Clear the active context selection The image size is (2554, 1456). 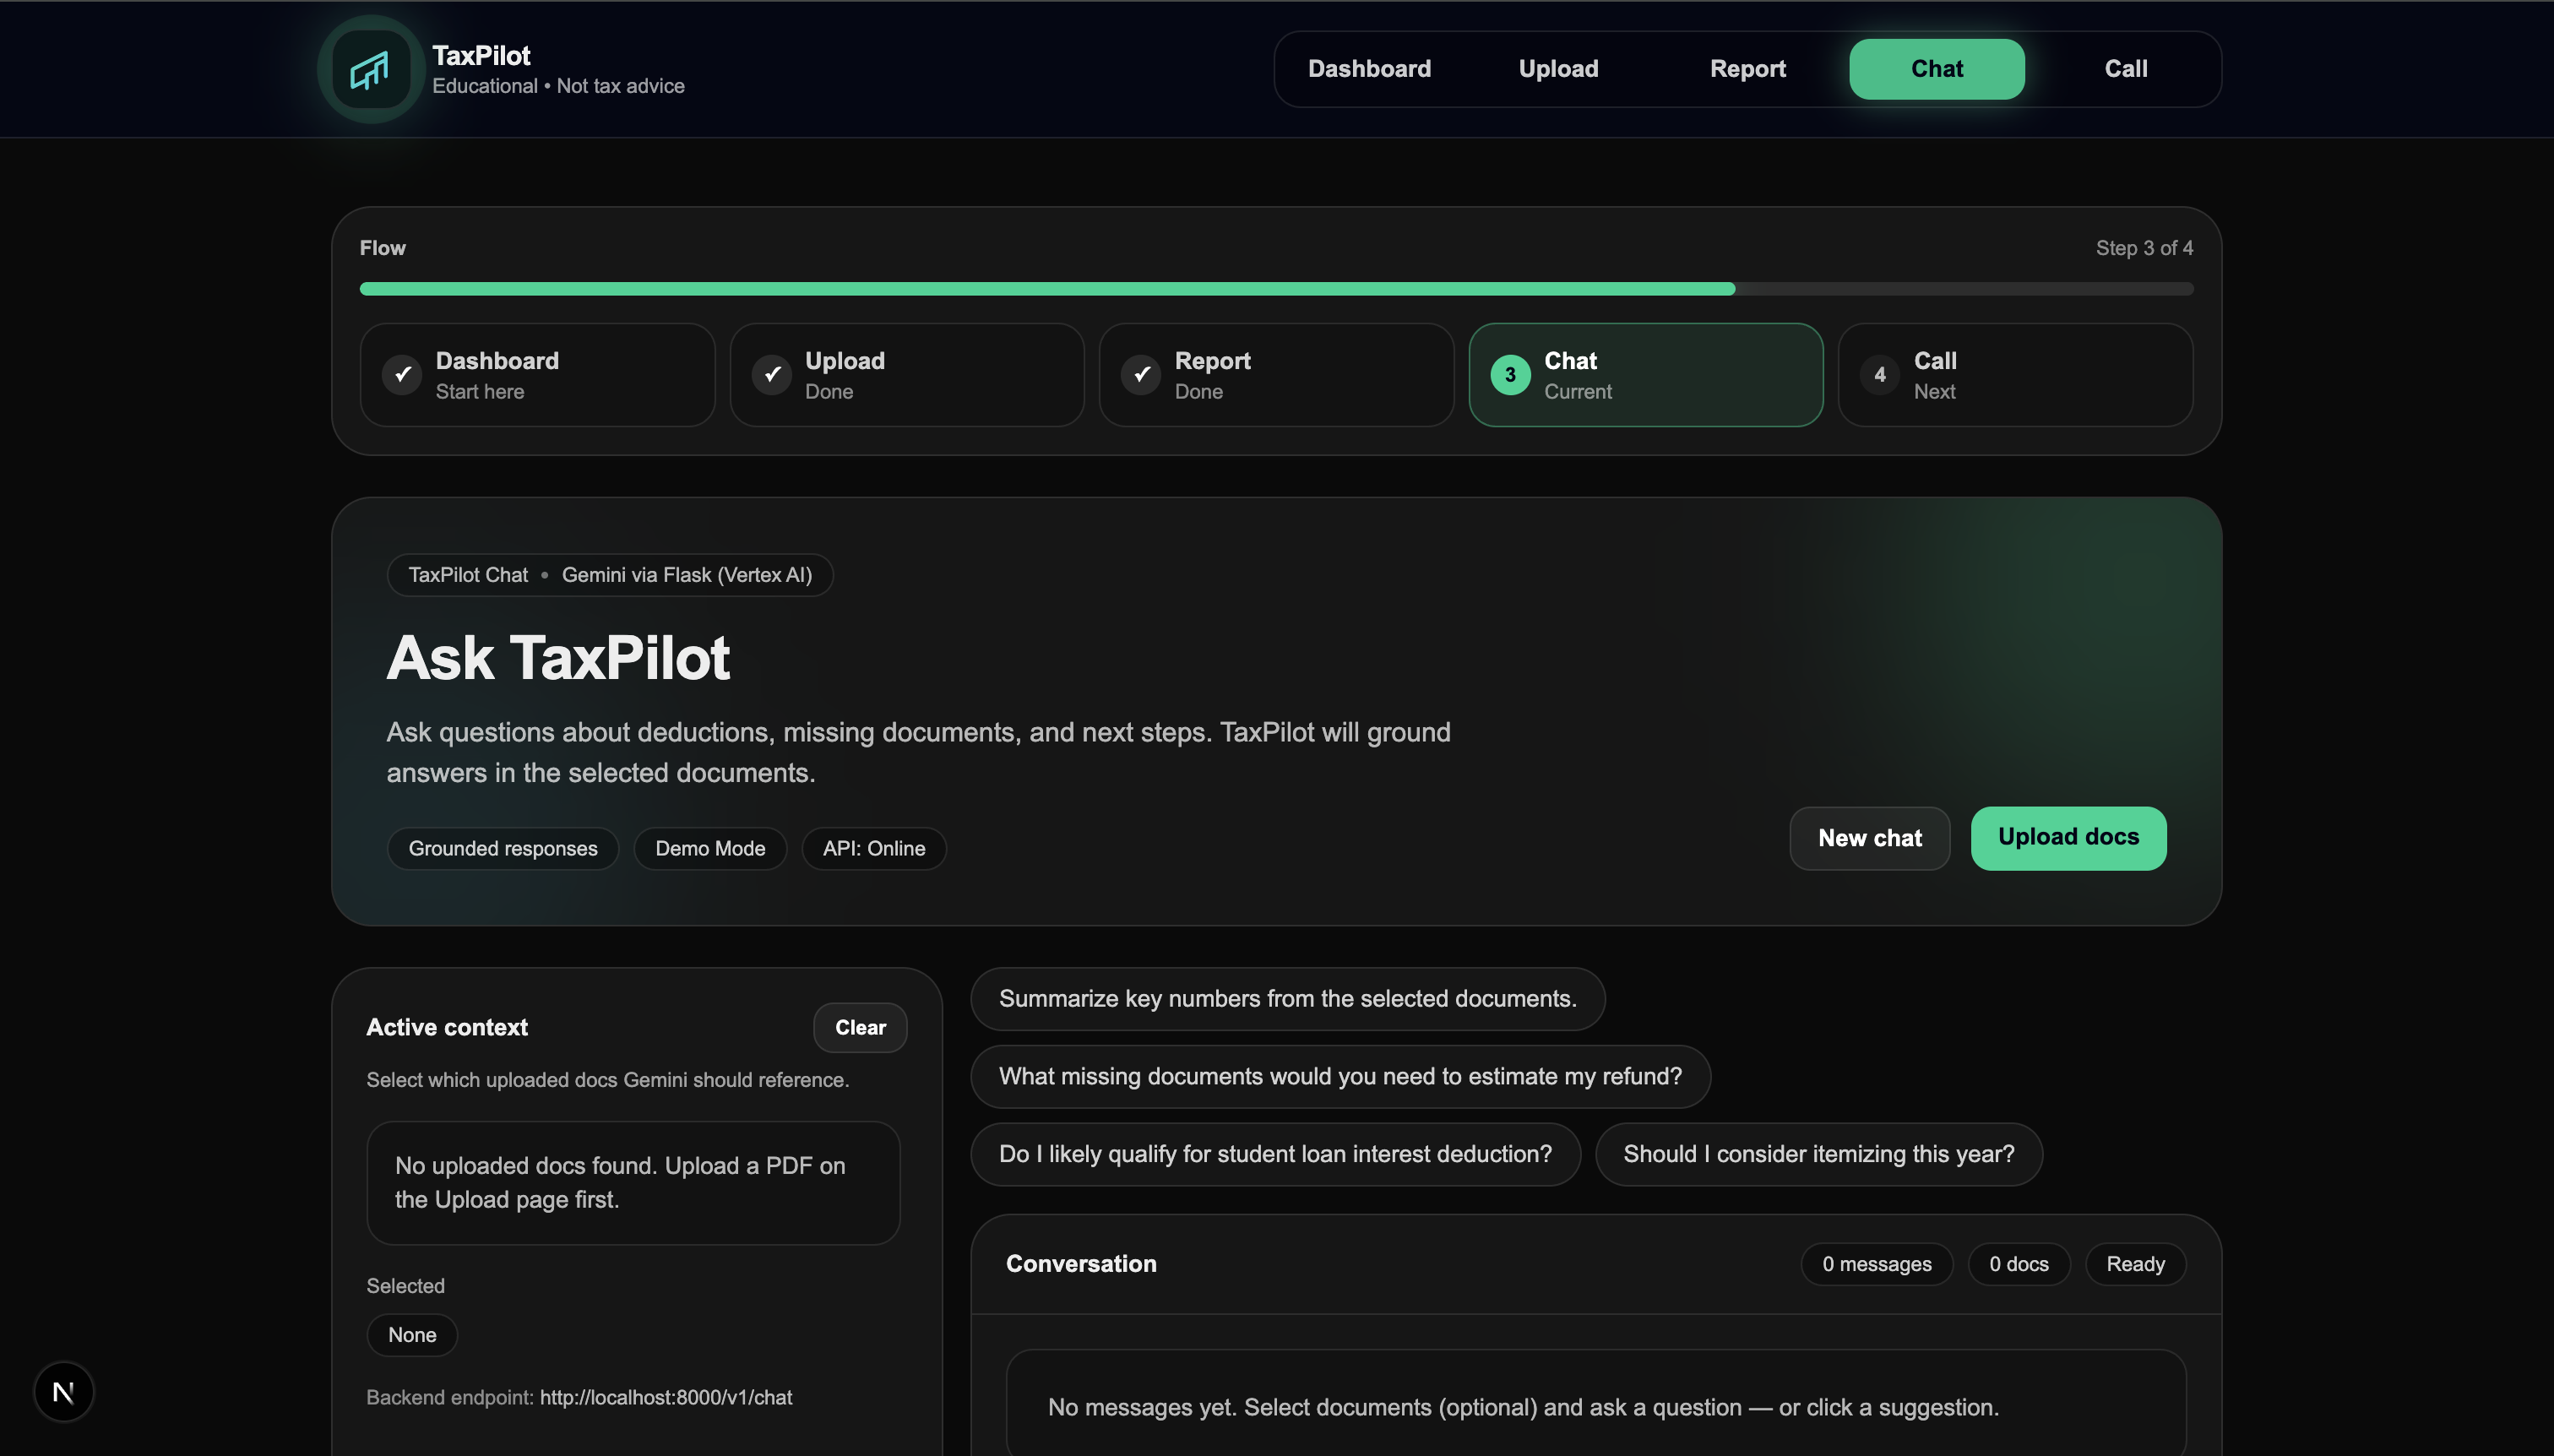point(860,1027)
